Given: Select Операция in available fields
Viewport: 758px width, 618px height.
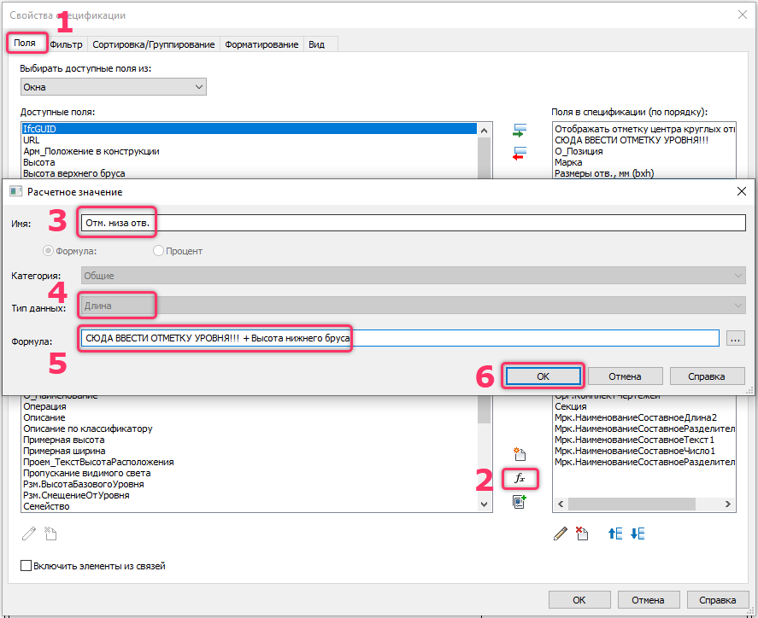Looking at the screenshot, I should [x=250, y=406].
